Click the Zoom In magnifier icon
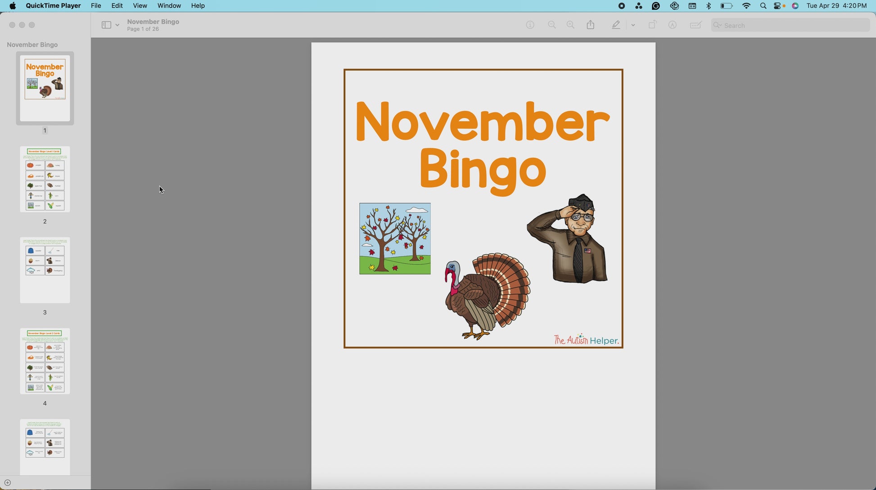Viewport: 876px width, 490px height. pyautogui.click(x=570, y=25)
